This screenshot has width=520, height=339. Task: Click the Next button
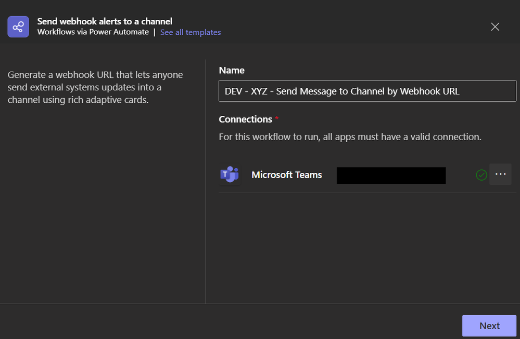pyautogui.click(x=489, y=326)
